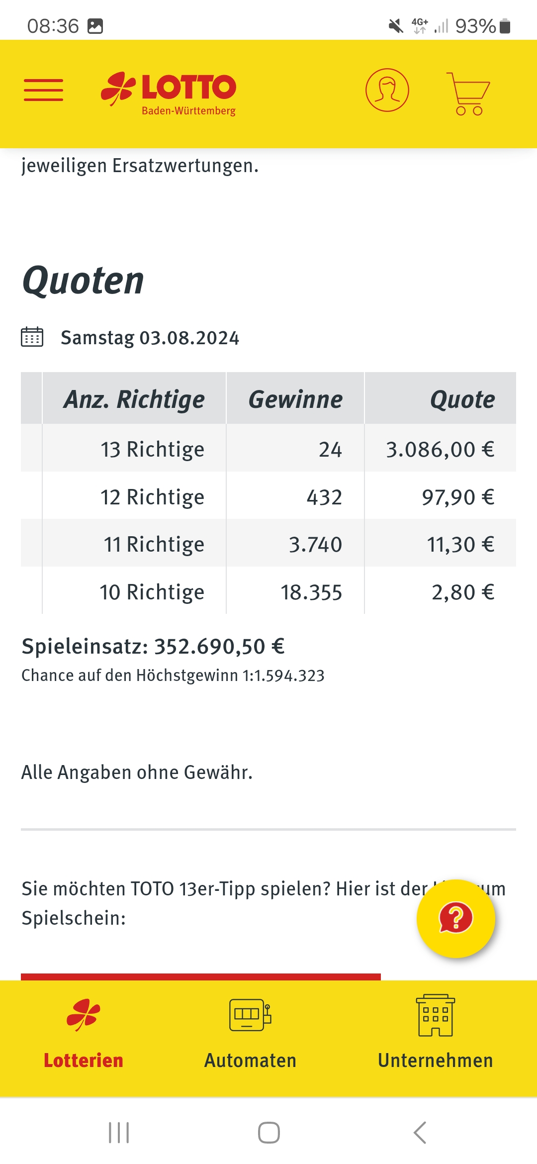This screenshot has width=537, height=1164.
Task: Select the date Samstag 03.08.2024
Action: point(150,338)
